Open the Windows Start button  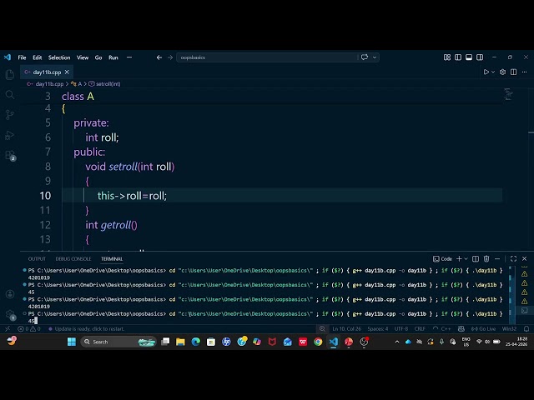[x=72, y=342]
